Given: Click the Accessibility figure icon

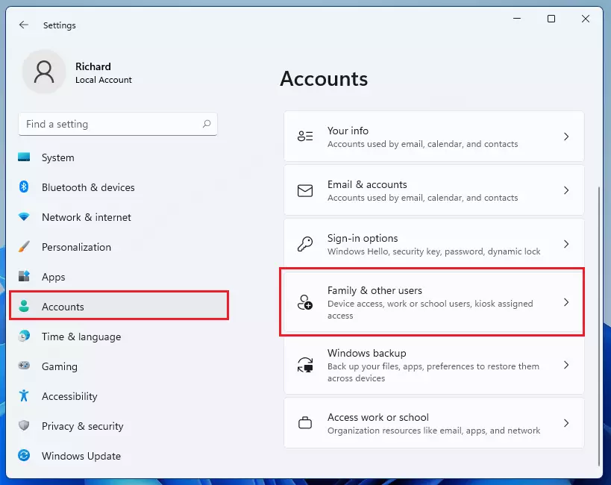Looking at the screenshot, I should [24, 395].
